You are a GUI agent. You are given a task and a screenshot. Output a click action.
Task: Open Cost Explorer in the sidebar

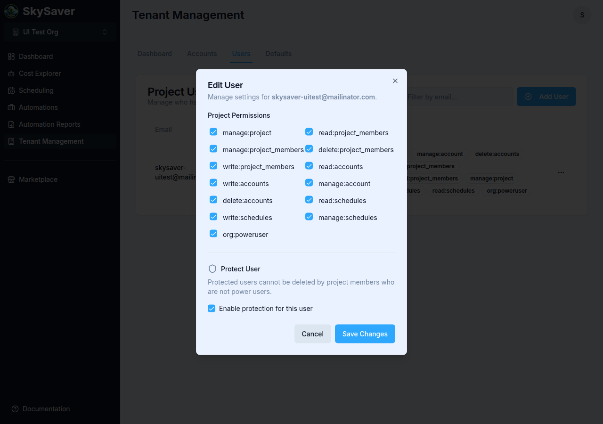60,73
